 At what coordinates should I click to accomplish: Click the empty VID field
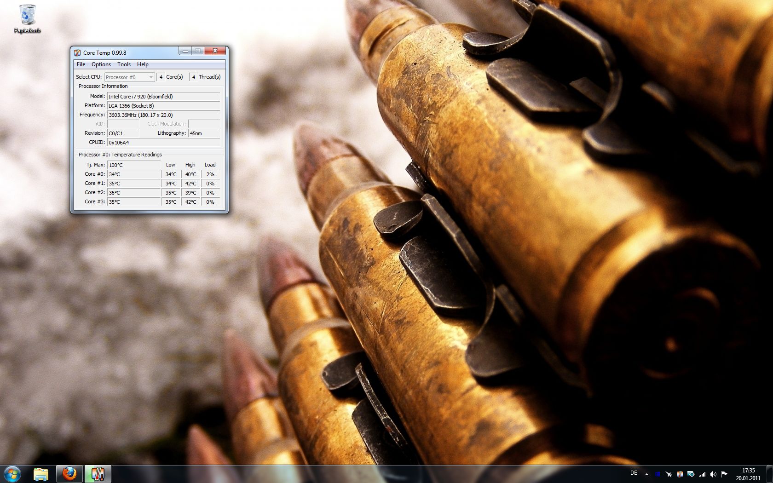[x=123, y=124]
